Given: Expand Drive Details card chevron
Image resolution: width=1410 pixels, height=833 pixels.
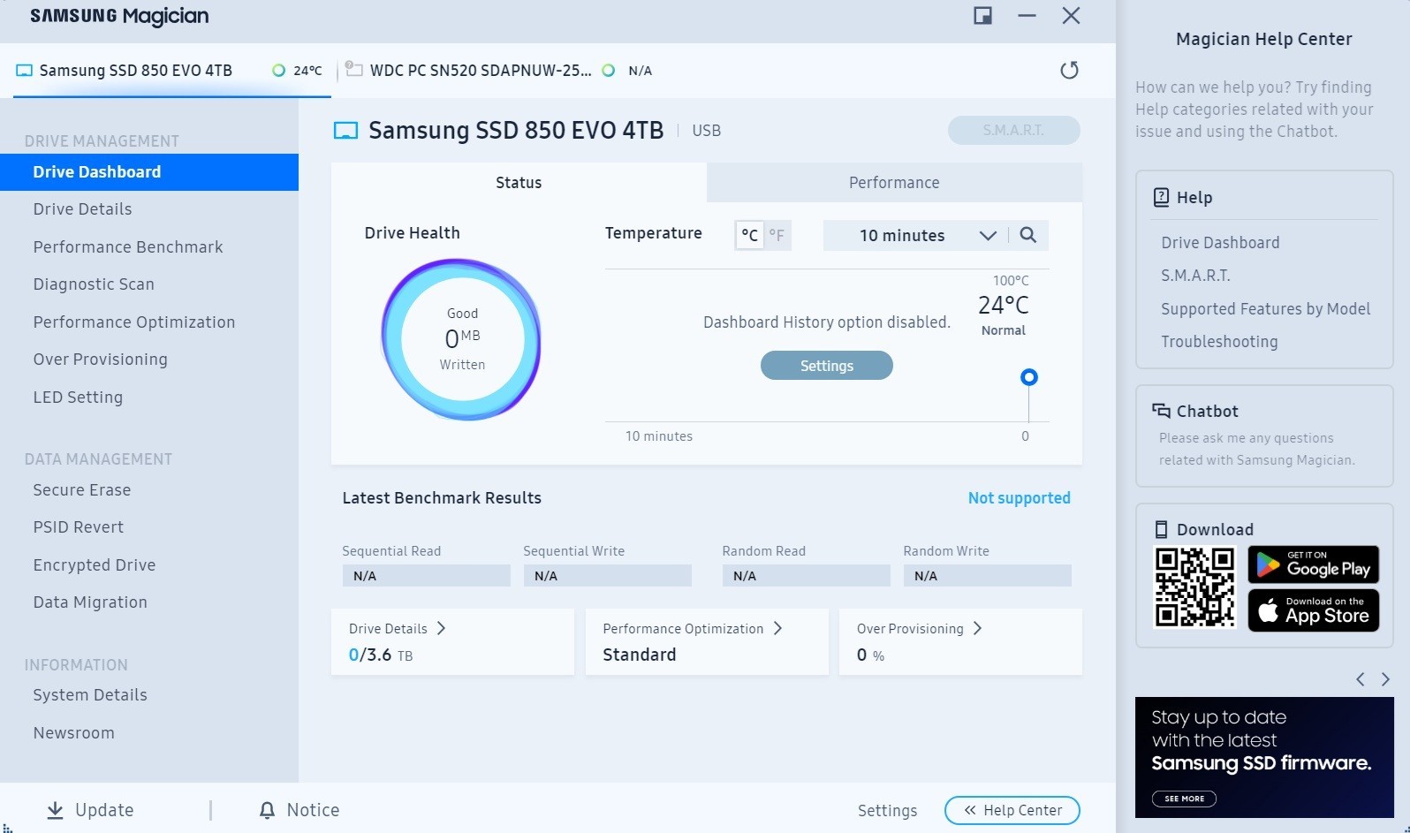Looking at the screenshot, I should pyautogui.click(x=441, y=628).
